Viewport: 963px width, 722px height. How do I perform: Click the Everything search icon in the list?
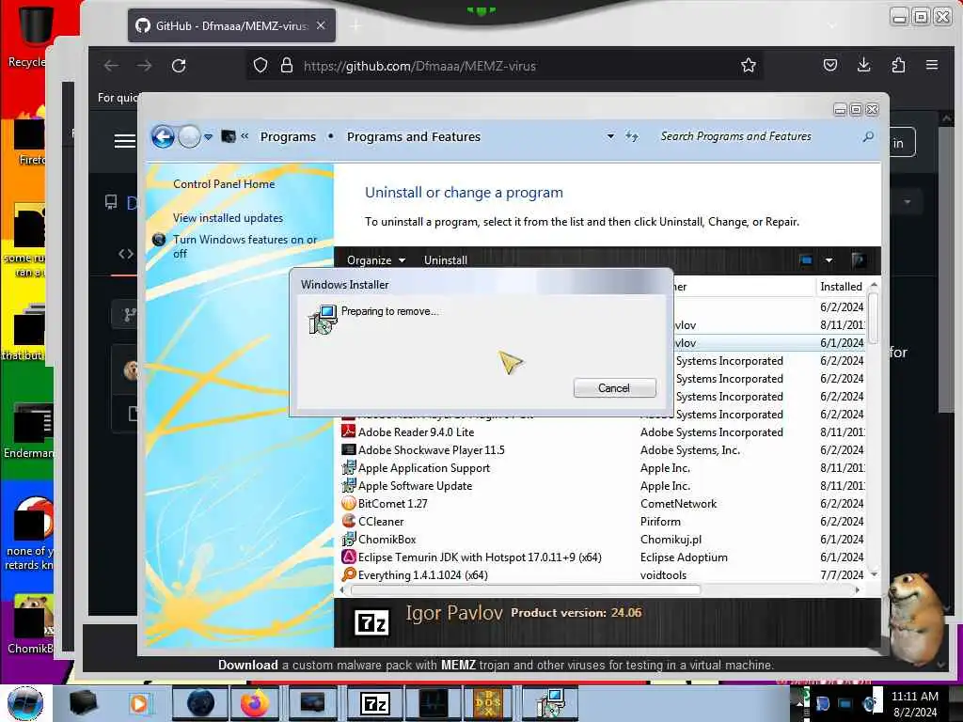pyautogui.click(x=348, y=574)
